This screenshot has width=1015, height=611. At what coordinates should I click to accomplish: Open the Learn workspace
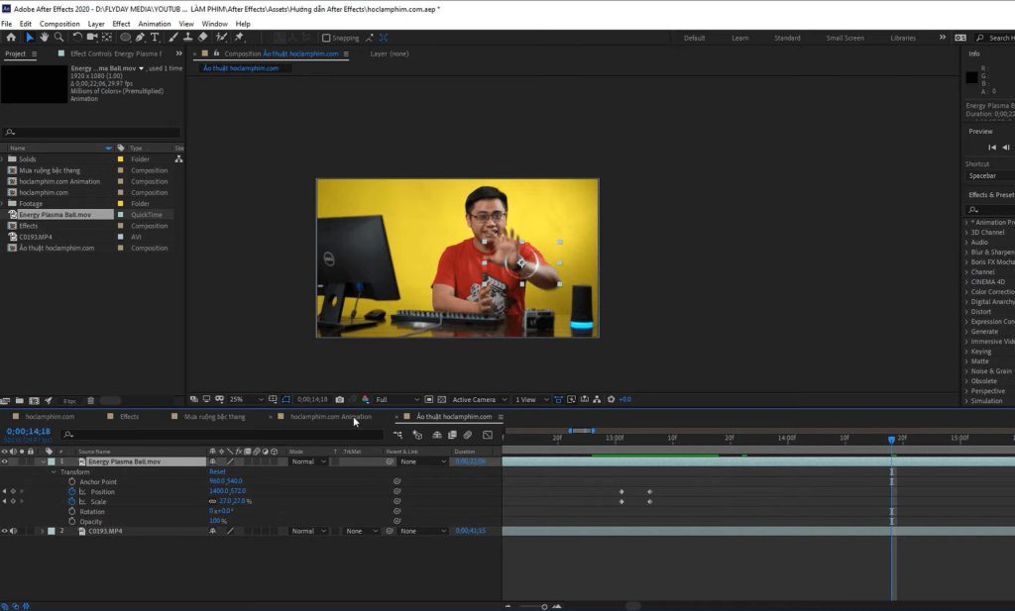tap(739, 37)
